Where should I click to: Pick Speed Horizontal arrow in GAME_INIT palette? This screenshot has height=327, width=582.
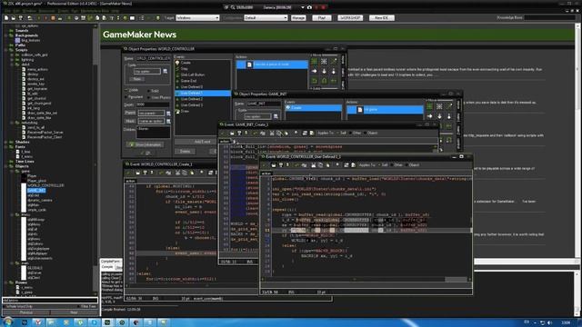point(430,116)
